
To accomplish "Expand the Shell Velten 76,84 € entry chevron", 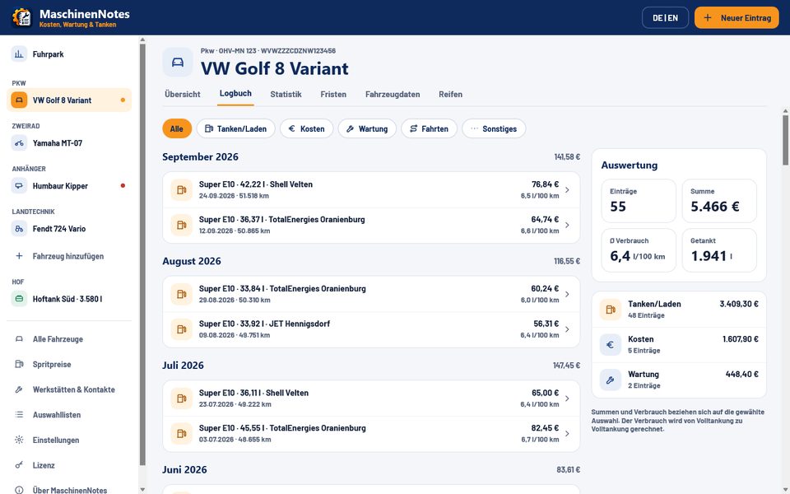I will click(x=567, y=190).
